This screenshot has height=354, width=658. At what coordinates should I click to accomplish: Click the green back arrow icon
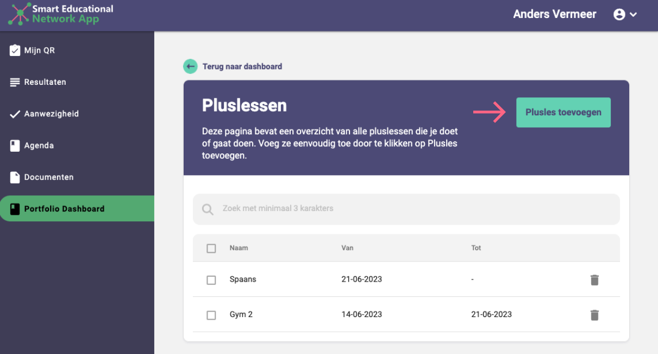[190, 66]
